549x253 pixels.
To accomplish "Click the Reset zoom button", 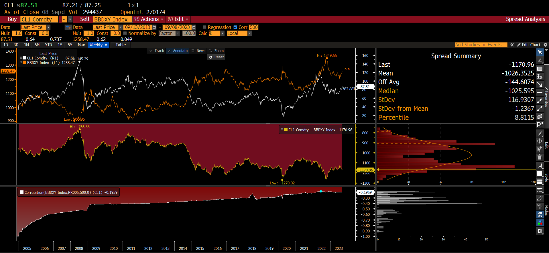I will tap(217, 57).
